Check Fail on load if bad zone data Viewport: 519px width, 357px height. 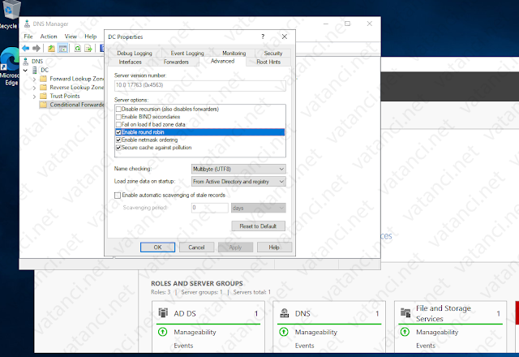(x=118, y=124)
